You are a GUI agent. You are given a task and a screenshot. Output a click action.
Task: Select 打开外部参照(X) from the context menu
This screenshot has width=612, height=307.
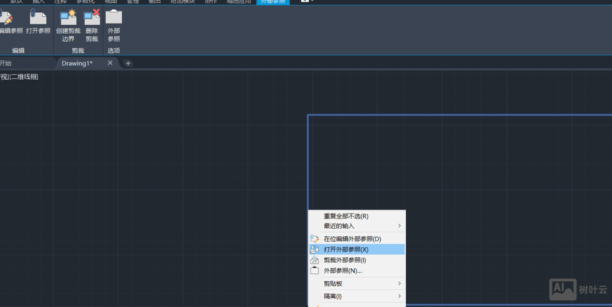click(346, 250)
